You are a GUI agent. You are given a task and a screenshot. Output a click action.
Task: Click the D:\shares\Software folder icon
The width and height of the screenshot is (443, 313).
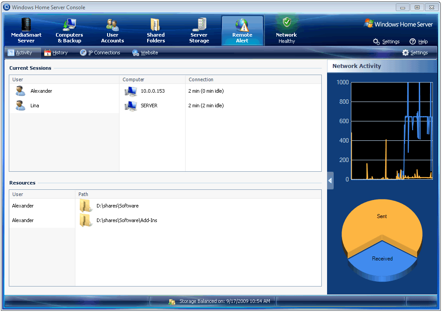click(86, 206)
